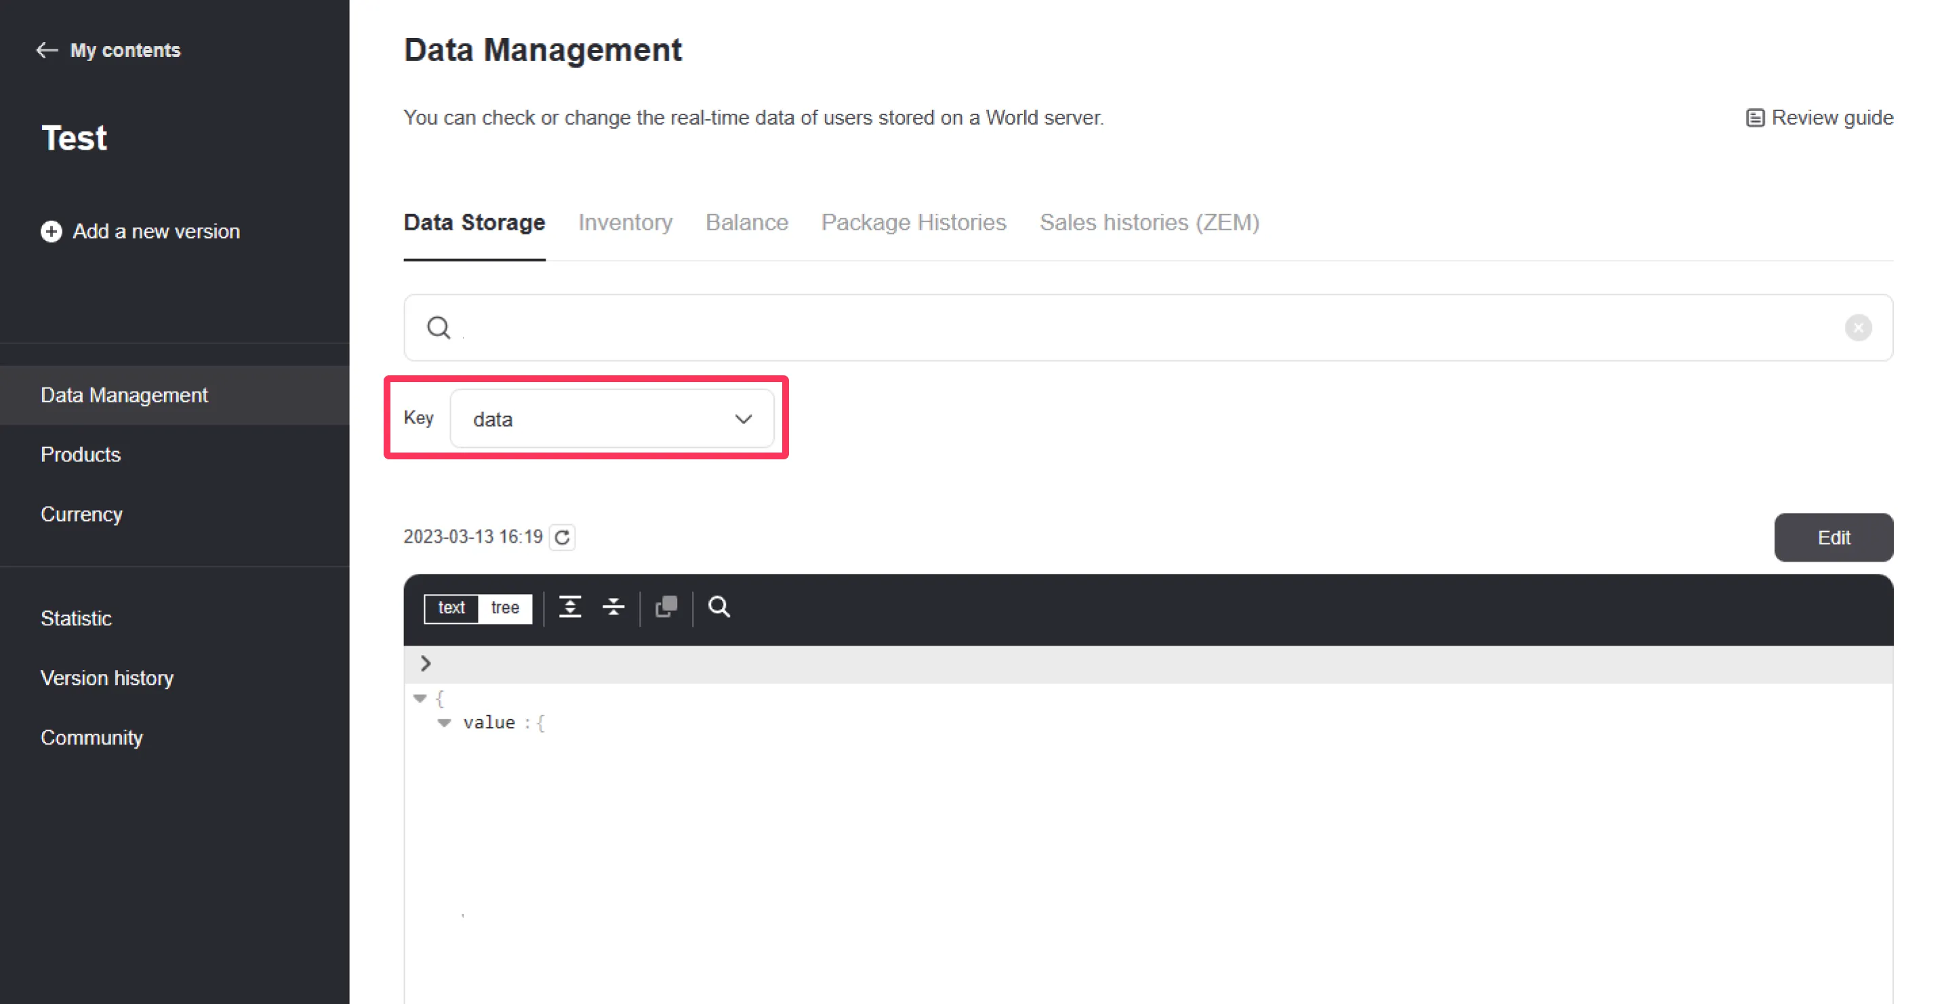
Task: Click the Review guide document icon
Action: coord(1755,119)
